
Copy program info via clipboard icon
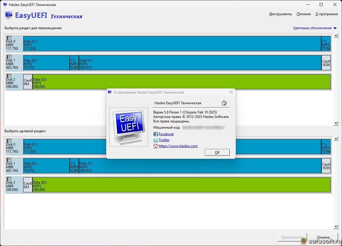224,103
